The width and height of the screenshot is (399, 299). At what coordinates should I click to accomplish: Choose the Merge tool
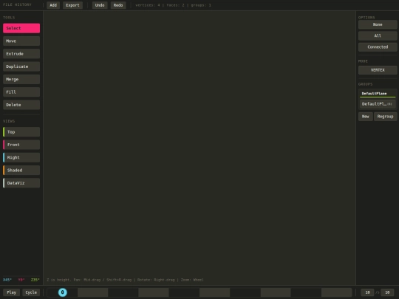(x=21, y=79)
